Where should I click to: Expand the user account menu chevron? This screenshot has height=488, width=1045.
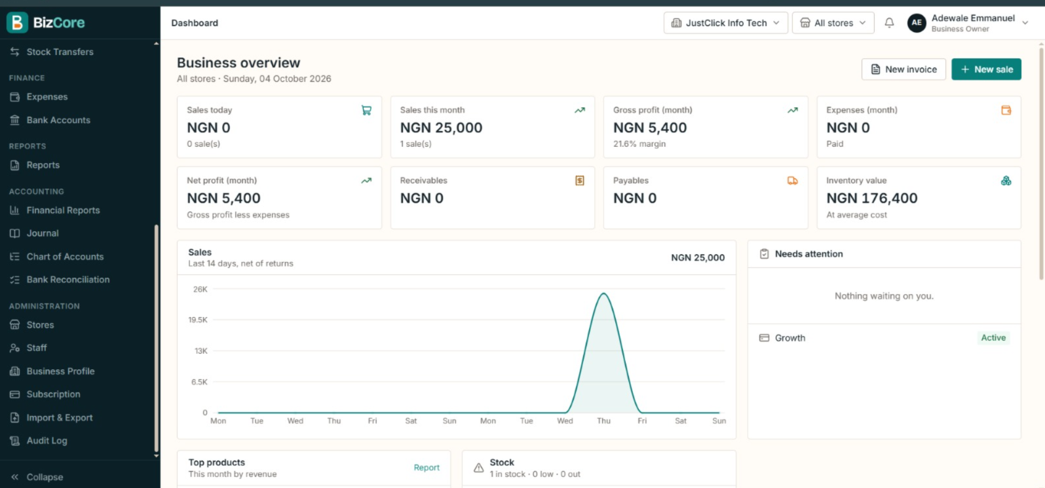[1025, 23]
